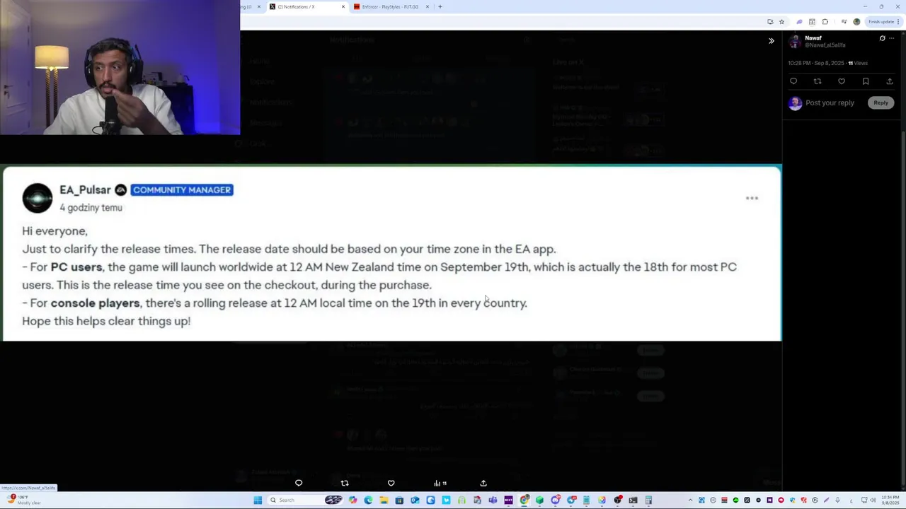Open the three-dot menu beside Nawaf's name
The height and width of the screenshot is (509, 906).
[x=892, y=38]
